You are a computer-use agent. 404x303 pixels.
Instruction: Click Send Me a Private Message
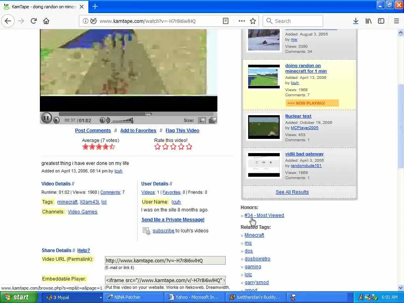[x=173, y=220]
